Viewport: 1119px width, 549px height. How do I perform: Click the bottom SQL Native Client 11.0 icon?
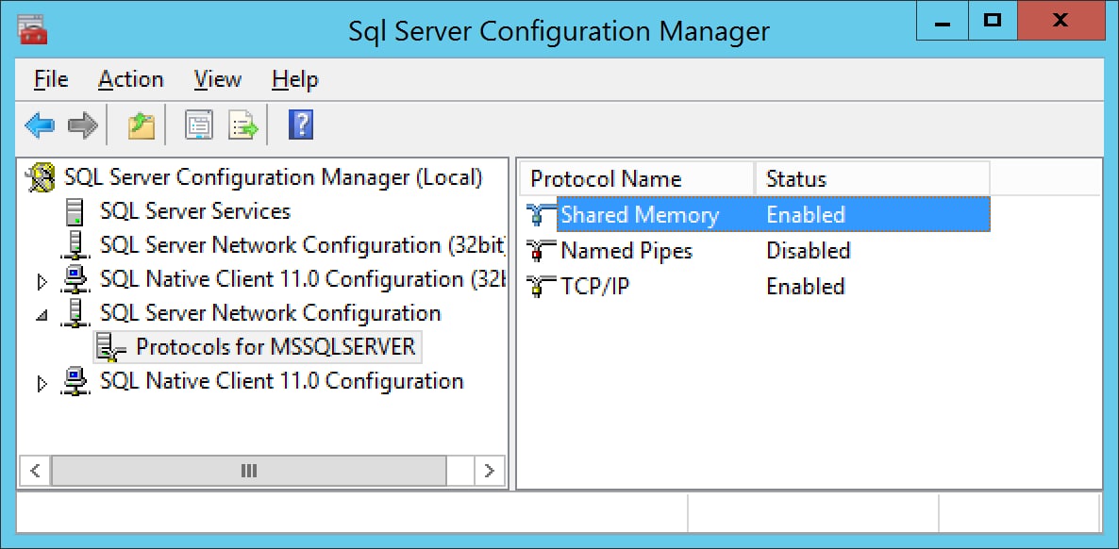75,382
